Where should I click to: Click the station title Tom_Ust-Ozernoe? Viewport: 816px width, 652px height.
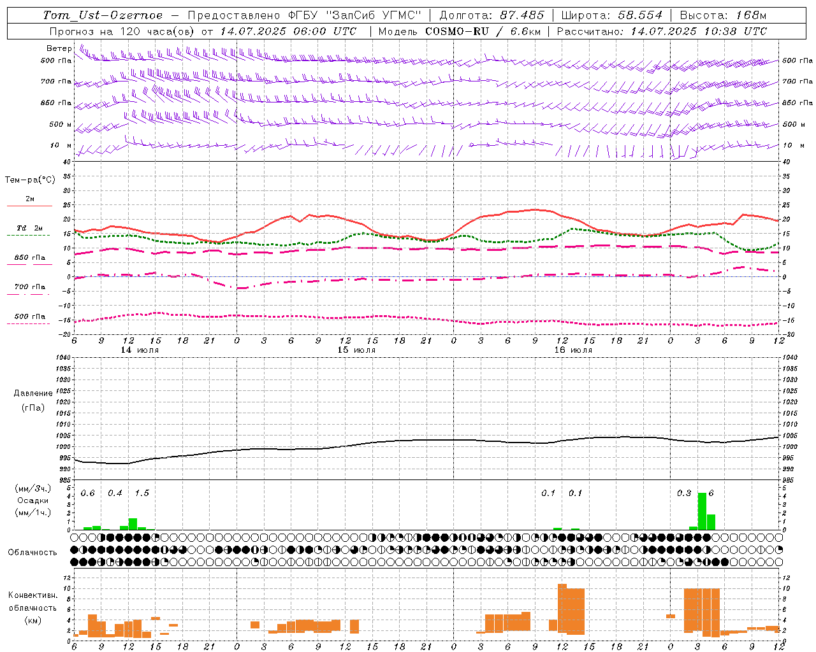point(103,15)
